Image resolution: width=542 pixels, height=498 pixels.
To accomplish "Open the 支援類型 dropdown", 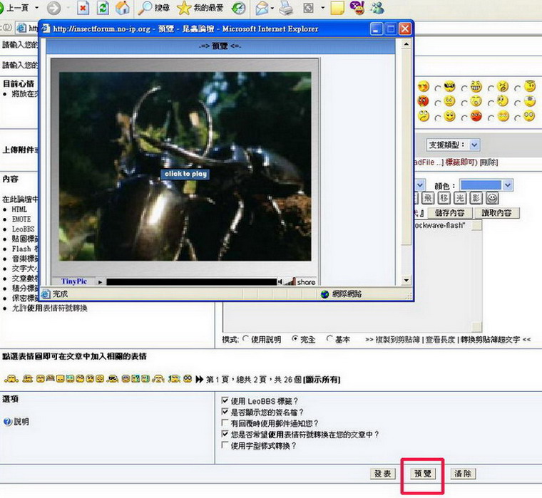I will 474,145.
